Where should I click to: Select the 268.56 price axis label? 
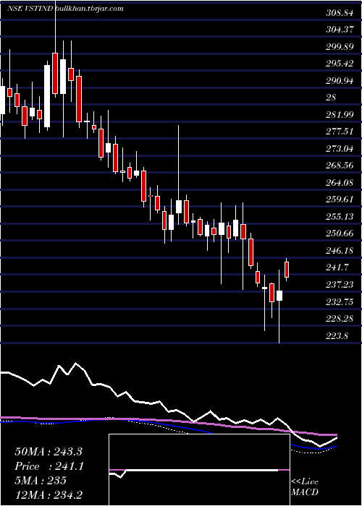click(340, 166)
